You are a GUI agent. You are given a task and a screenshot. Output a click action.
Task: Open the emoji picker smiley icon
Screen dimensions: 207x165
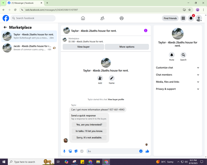(x=141, y=151)
